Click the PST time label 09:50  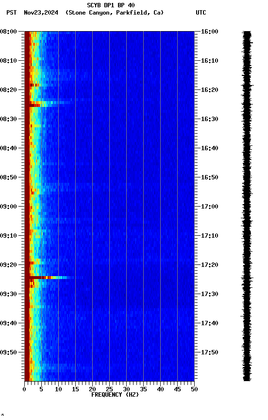tap(8, 352)
